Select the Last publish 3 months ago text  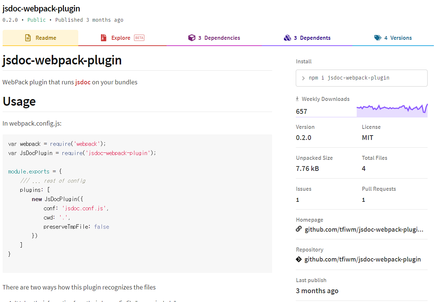click(317, 291)
